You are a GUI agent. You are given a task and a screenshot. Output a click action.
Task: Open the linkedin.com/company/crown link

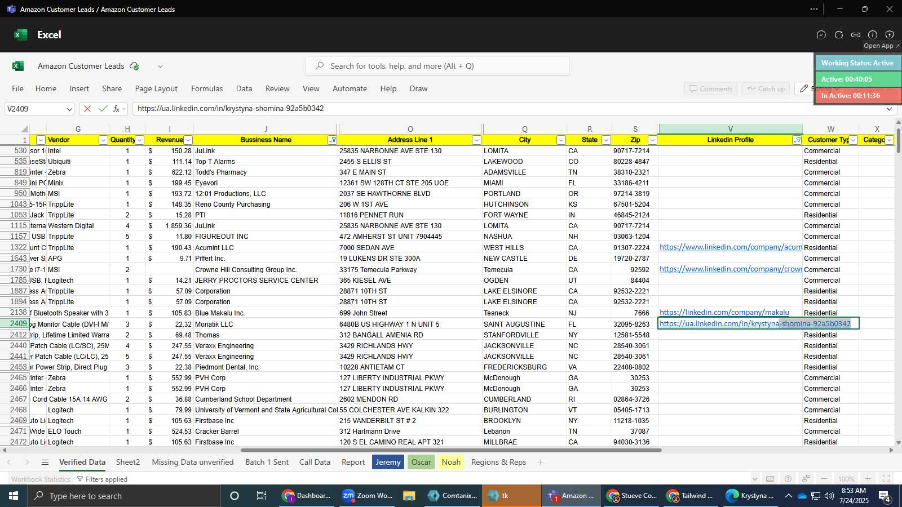(731, 269)
